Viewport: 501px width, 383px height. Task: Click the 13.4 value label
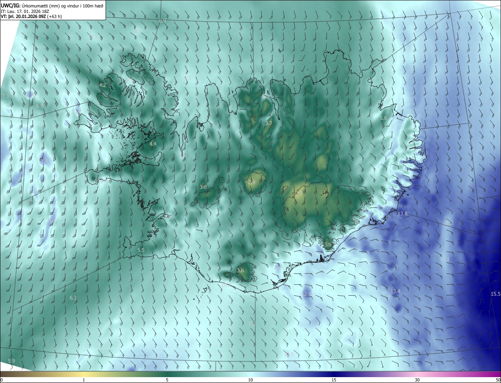click(395, 291)
